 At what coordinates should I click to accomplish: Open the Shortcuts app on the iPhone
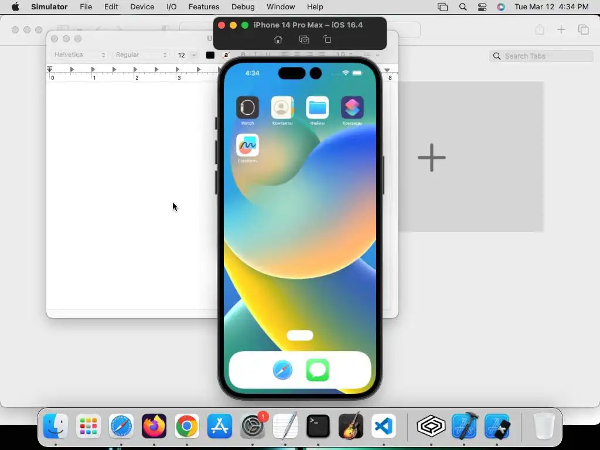352,108
